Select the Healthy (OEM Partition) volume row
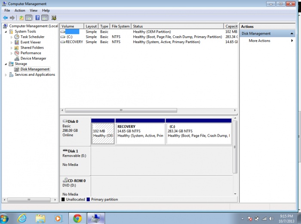301x224 pixels. pyautogui.click(x=149, y=31)
